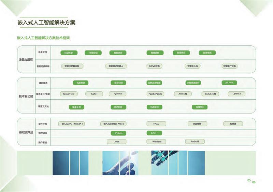Image resolution: width=273 pixels, height=192 pixels.
Task: Click the green AR / VR technology box
Action: [229, 83]
